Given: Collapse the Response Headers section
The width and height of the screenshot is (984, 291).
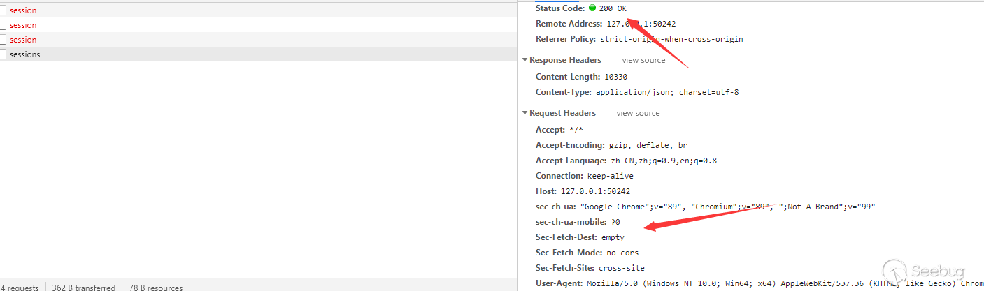Looking at the screenshot, I should tap(525, 60).
